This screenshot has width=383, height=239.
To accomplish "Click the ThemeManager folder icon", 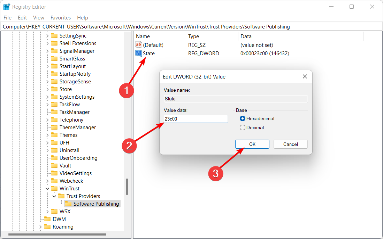I will 54,127.
